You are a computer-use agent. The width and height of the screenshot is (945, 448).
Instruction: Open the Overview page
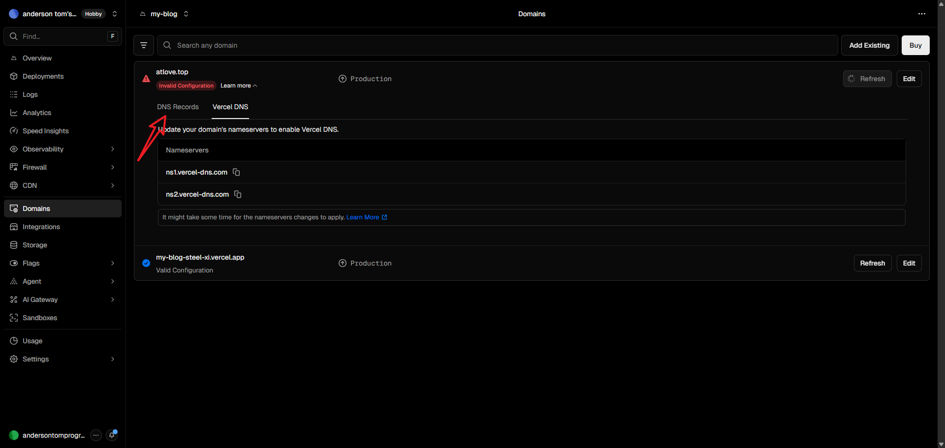click(63, 58)
